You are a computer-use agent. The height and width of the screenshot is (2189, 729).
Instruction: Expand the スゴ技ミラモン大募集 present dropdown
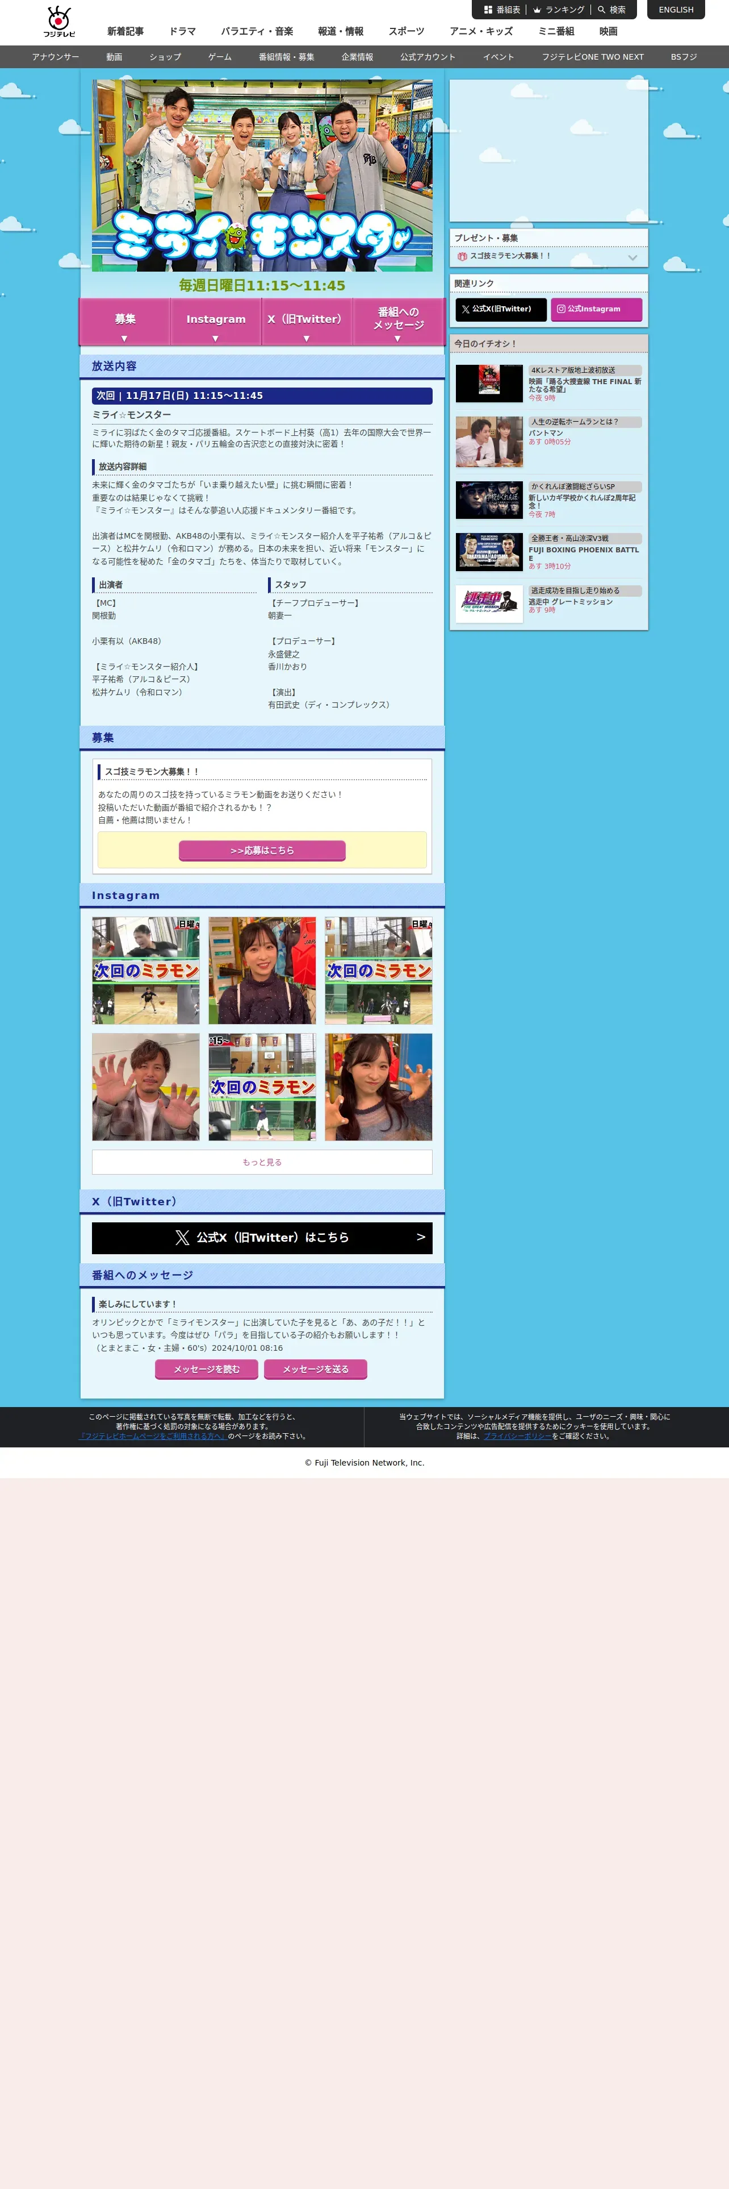click(548, 256)
